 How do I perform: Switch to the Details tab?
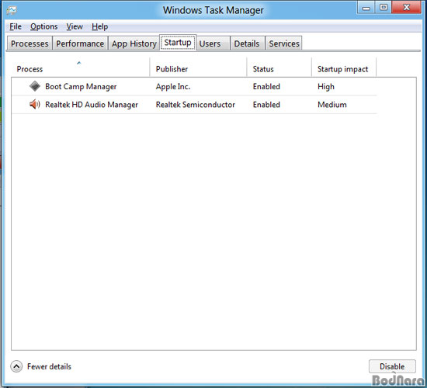point(247,43)
